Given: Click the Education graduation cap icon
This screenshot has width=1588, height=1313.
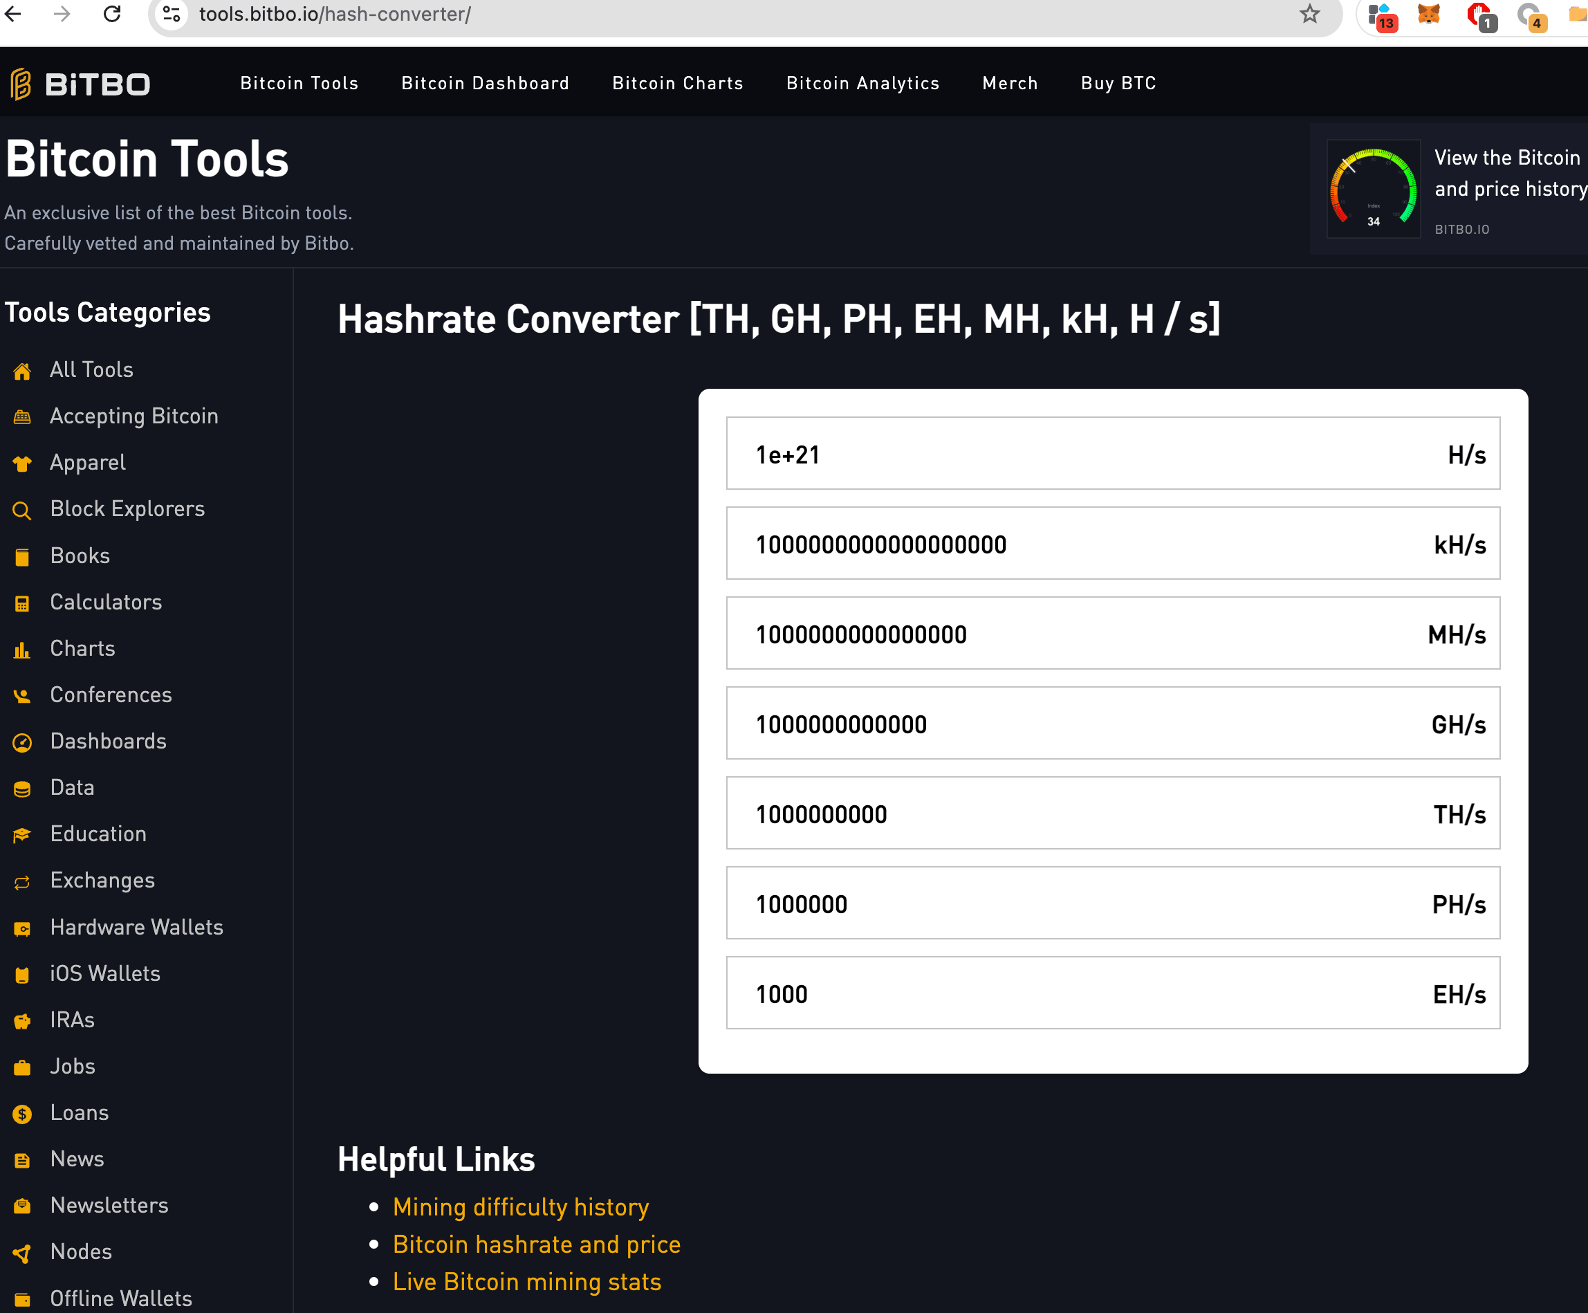Looking at the screenshot, I should (x=22, y=835).
